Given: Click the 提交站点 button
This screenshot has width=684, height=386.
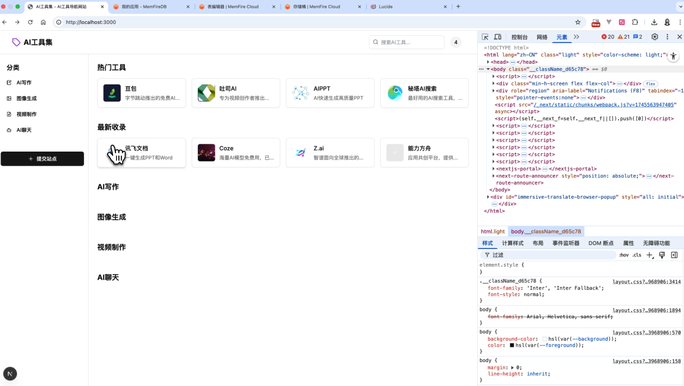Looking at the screenshot, I should click(42, 159).
